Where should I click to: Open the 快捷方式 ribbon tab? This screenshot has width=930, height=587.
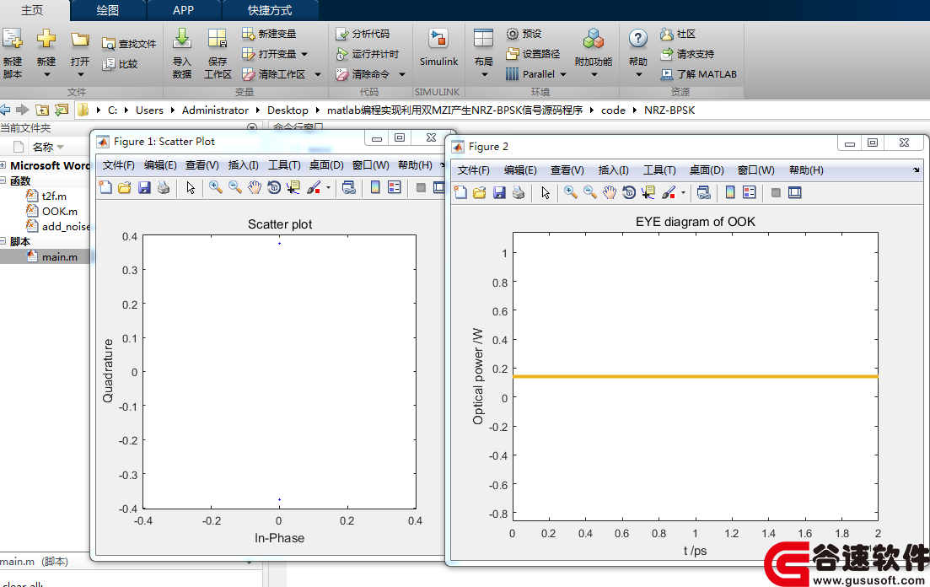coord(270,10)
